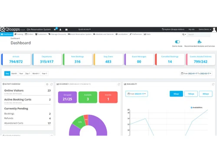Screen dimensions: 217x163
Task: Click the Dashboard breadcrumb link
Action: (x=15, y=38)
